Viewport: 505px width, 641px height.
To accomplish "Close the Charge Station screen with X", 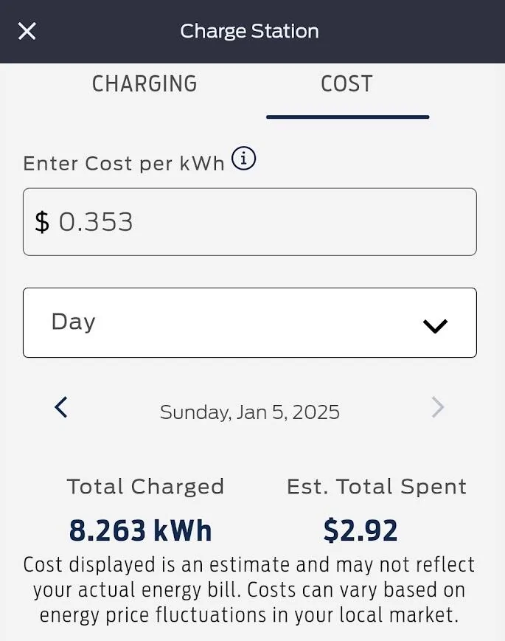I will [x=27, y=31].
